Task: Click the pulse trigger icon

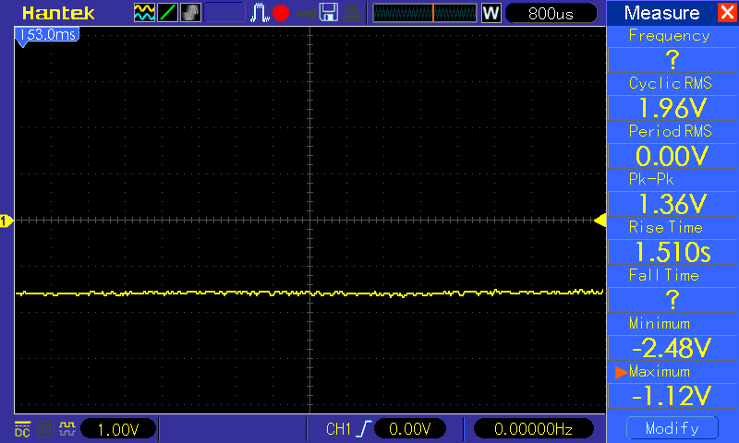Action: [x=259, y=13]
